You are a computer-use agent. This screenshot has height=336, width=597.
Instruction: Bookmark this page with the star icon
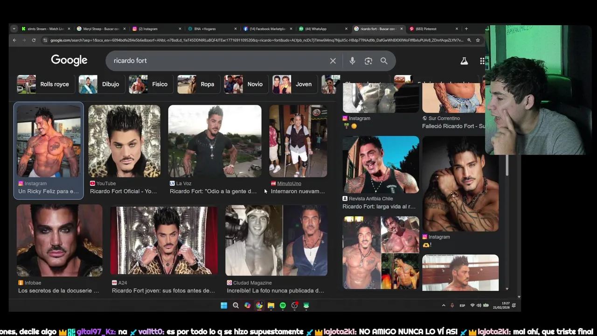[x=478, y=40]
